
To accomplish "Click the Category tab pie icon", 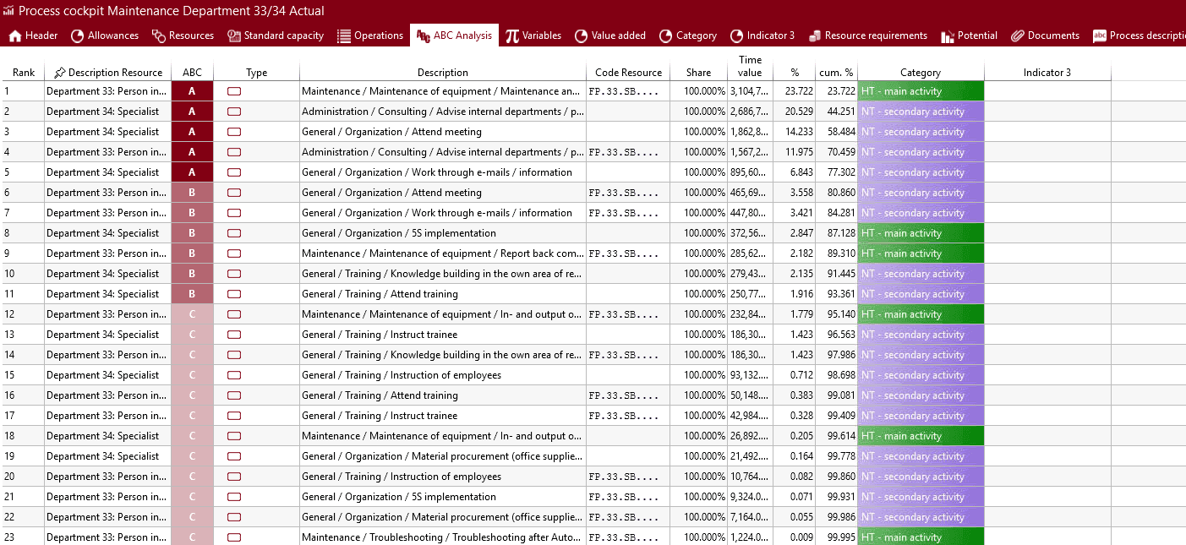I will (666, 35).
